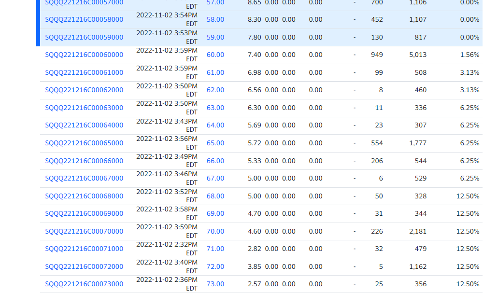This screenshot has width=498, height=293.
Task: Open contract SQQQ221216C00063000
Action: tap(84, 108)
